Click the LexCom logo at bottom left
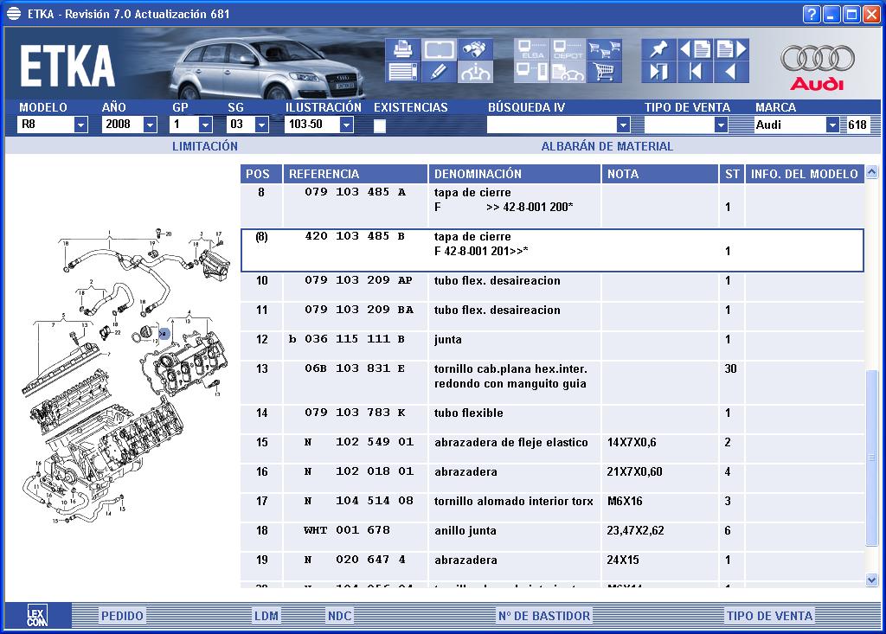Image resolution: width=886 pixels, height=634 pixels. point(37,615)
